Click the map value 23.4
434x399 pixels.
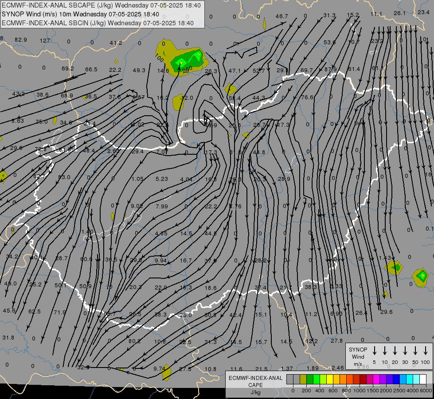pyautogui.click(x=423, y=12)
